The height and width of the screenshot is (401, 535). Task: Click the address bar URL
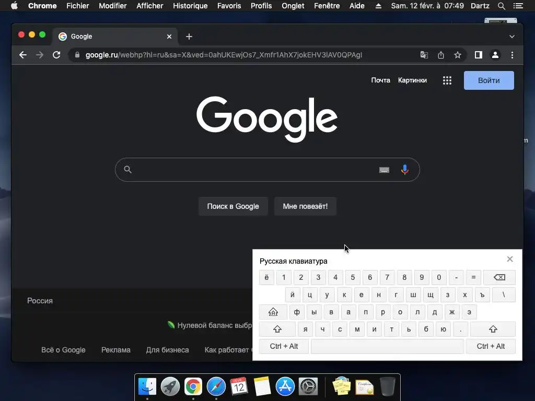click(x=224, y=55)
